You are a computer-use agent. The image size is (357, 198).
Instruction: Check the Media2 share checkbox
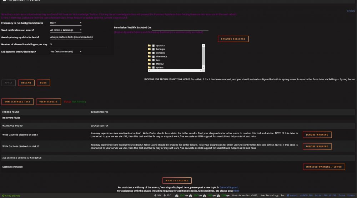point(154,64)
